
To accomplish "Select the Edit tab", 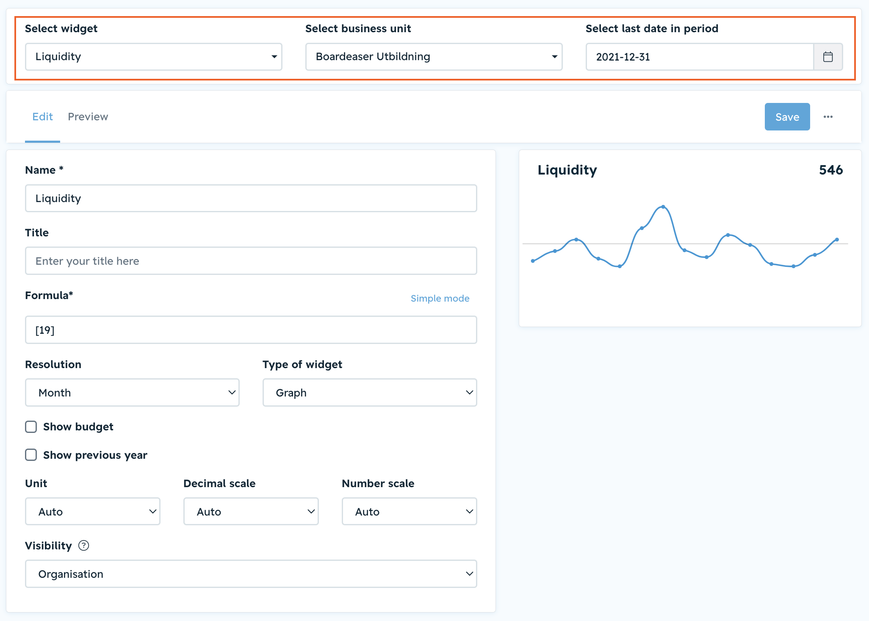I will point(42,116).
